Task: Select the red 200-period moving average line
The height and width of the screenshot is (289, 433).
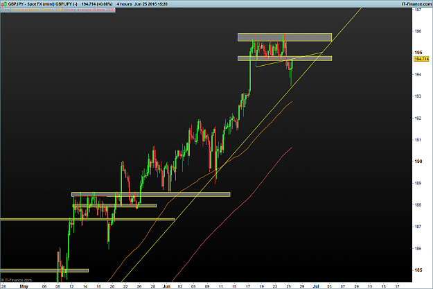Action: pyautogui.click(x=235, y=211)
